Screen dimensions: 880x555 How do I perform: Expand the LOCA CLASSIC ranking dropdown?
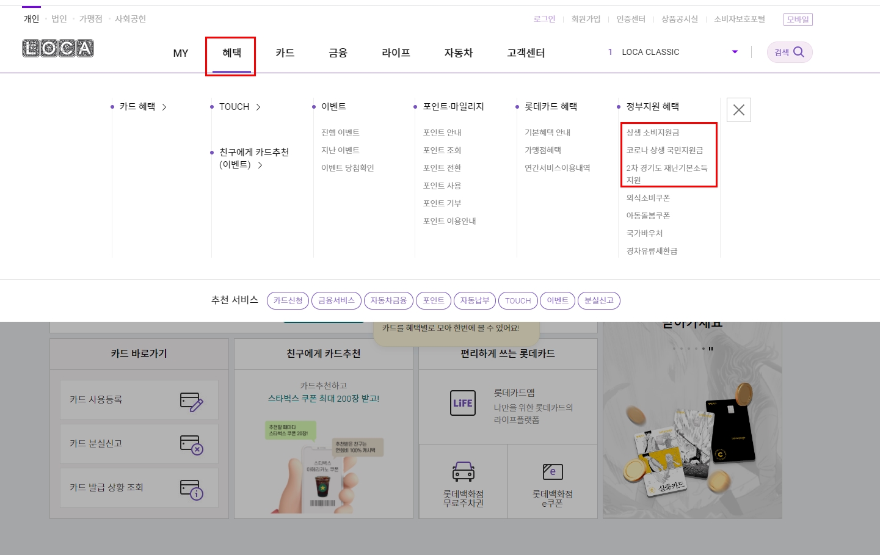click(x=735, y=52)
